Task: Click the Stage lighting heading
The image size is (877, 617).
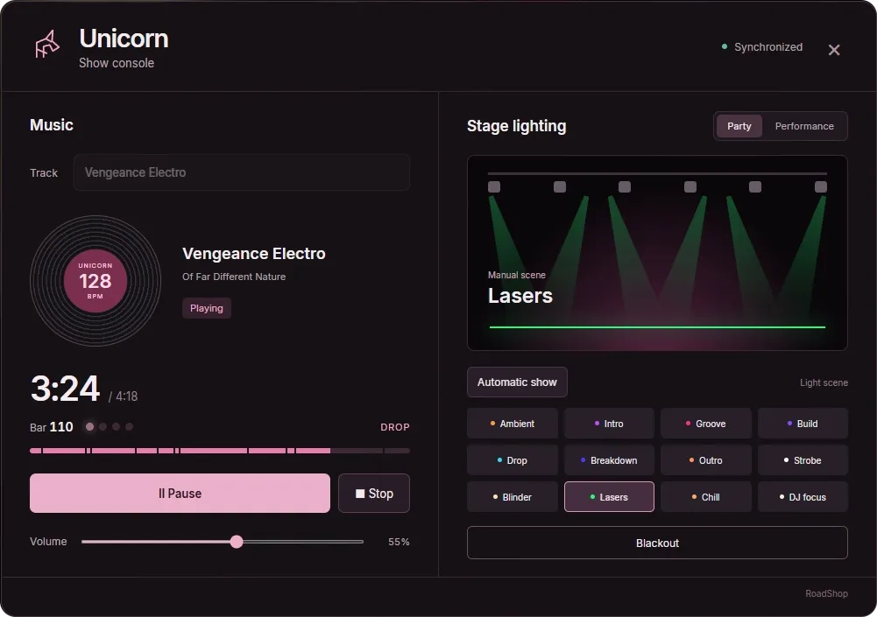Action: 516,126
